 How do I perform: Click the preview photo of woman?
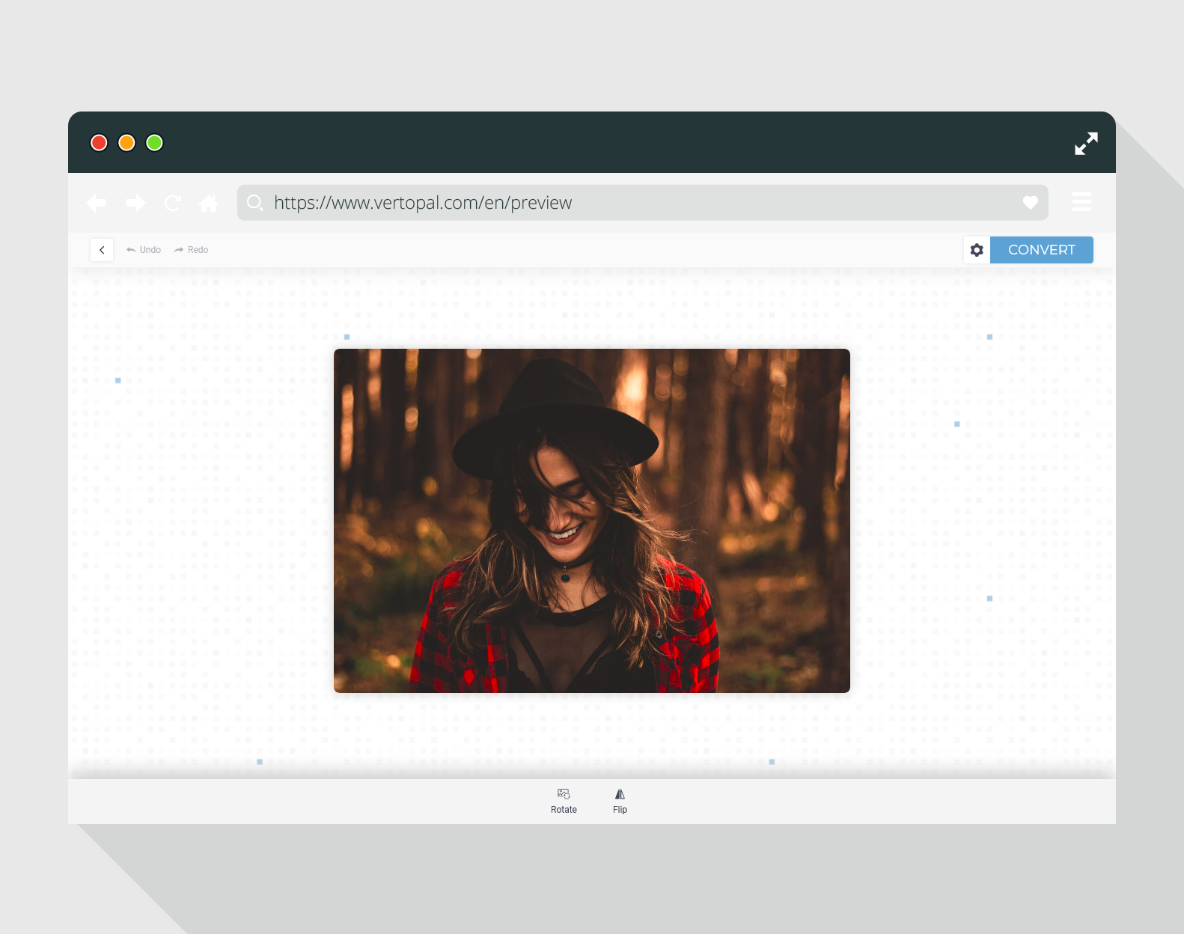592,521
